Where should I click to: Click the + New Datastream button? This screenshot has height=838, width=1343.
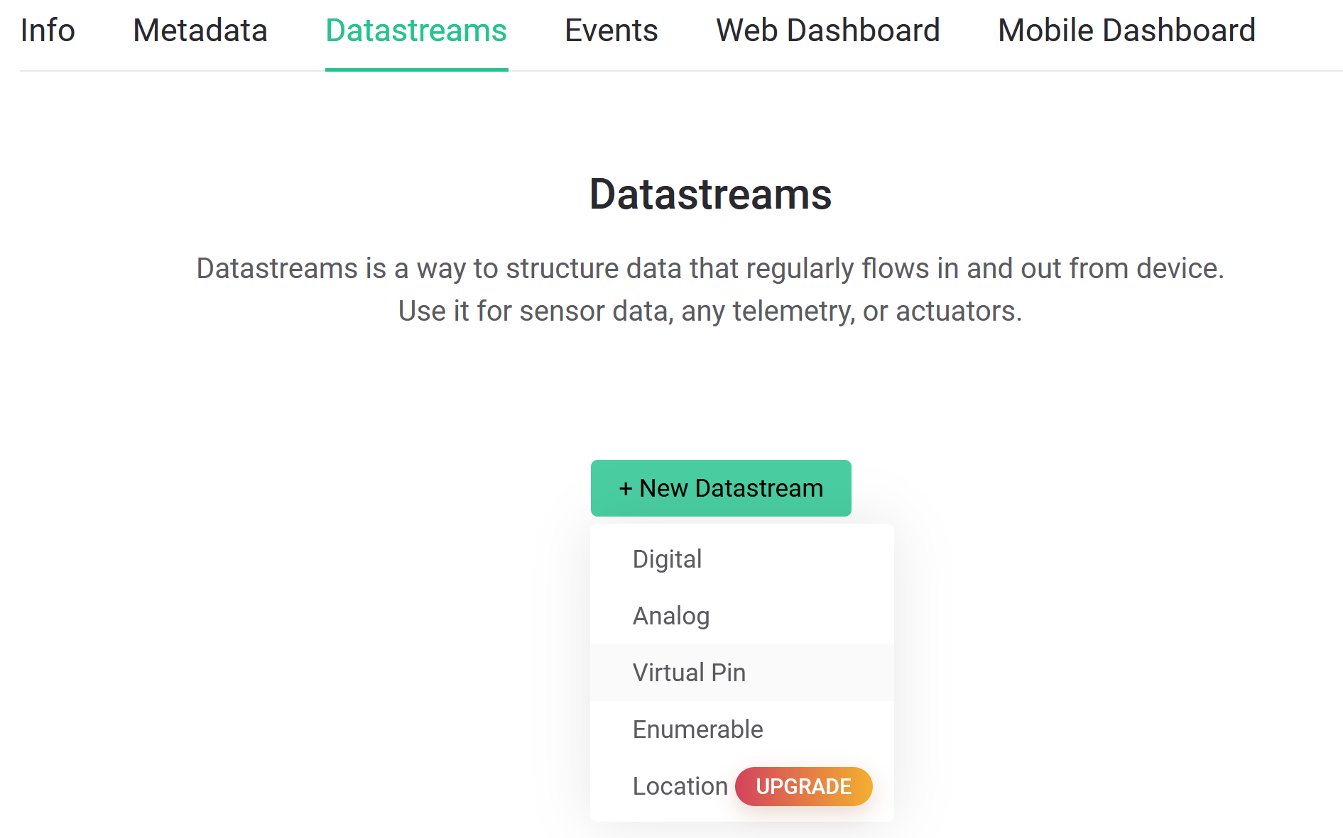pos(721,488)
